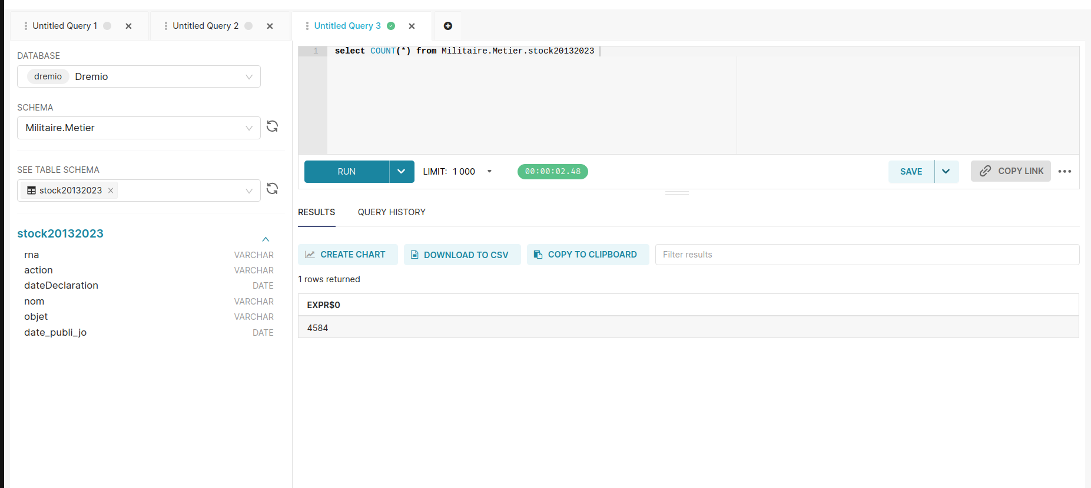The width and height of the screenshot is (1091, 488).
Task: Close the Untitled Query 1 tab
Action: 128,26
